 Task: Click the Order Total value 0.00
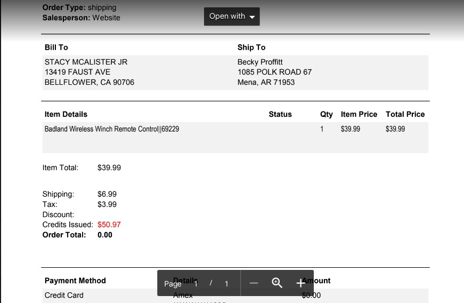coord(105,235)
